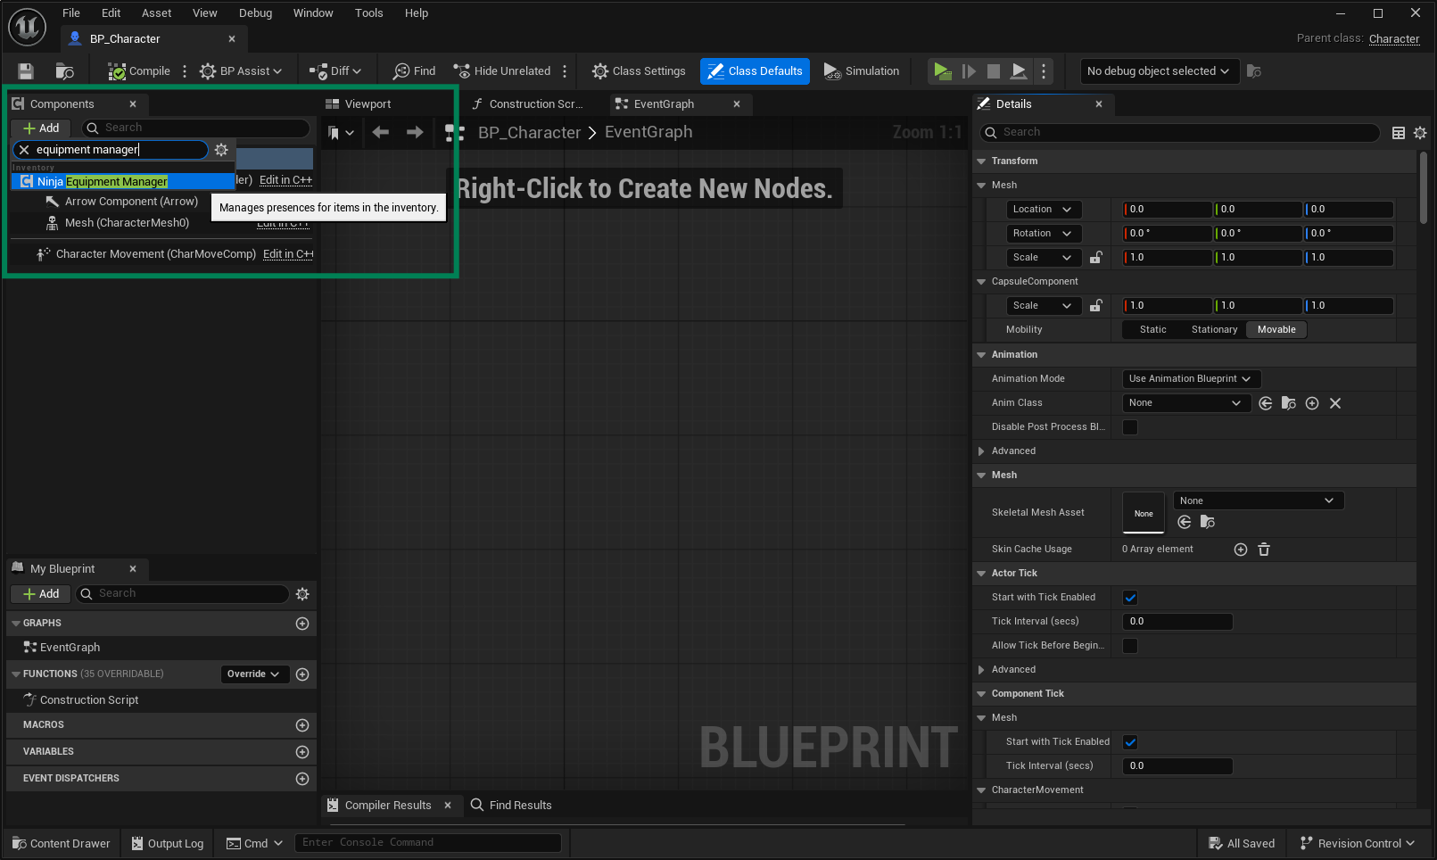Open the functions Override dropdown
Screen dimensions: 1437x860
coord(253,674)
